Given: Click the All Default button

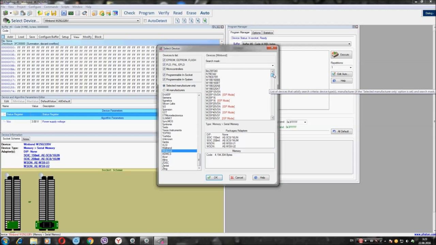Looking at the screenshot, I should pos(341,131).
